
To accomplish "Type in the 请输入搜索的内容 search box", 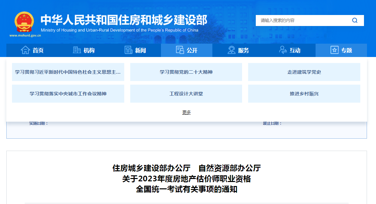I will [x=302, y=20].
